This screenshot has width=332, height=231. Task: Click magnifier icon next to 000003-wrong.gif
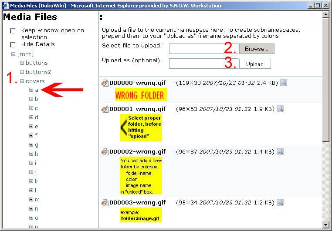280,202
